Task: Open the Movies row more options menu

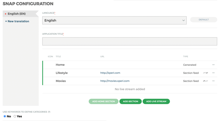Action: (x=213, y=81)
